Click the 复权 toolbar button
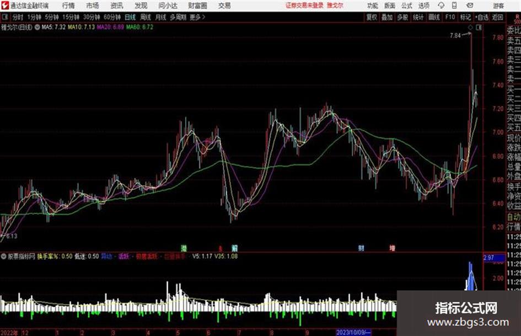The height and width of the screenshot is (336, 521). click(x=372, y=17)
